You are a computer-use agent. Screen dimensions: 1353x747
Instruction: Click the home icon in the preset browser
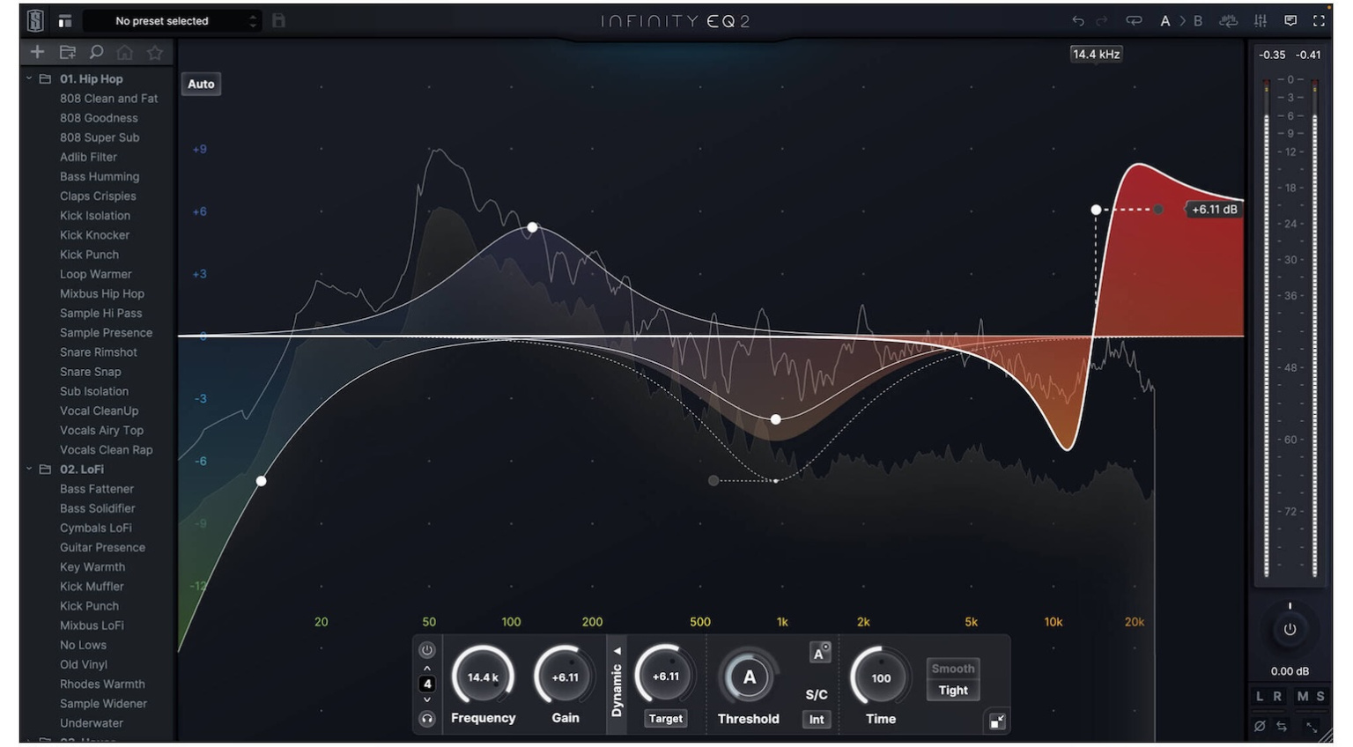[126, 52]
